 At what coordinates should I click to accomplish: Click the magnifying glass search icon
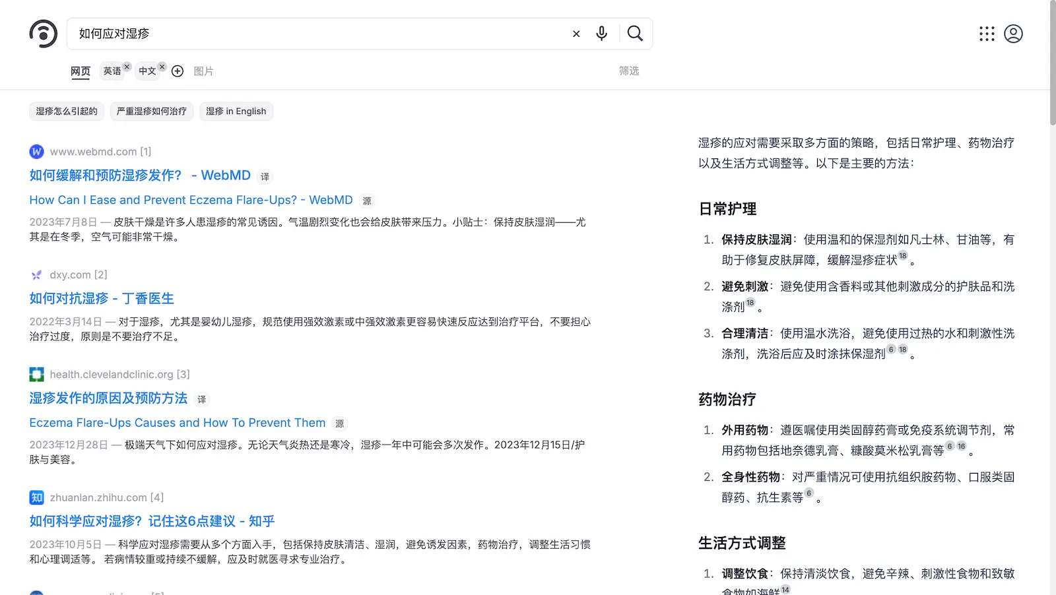tap(635, 34)
